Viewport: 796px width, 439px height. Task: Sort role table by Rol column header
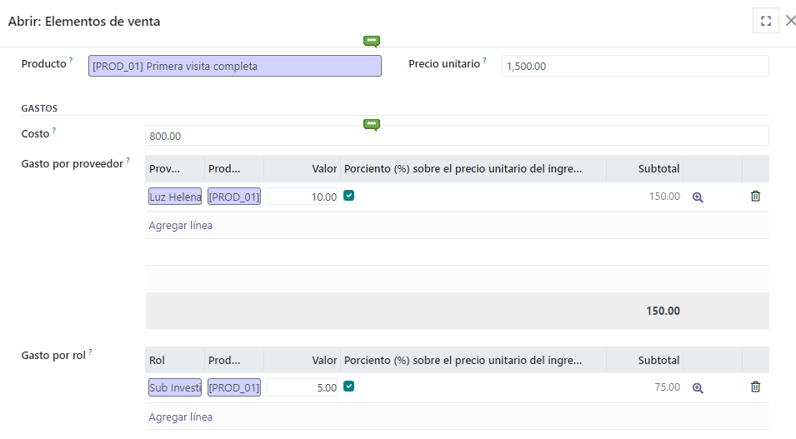tap(157, 361)
